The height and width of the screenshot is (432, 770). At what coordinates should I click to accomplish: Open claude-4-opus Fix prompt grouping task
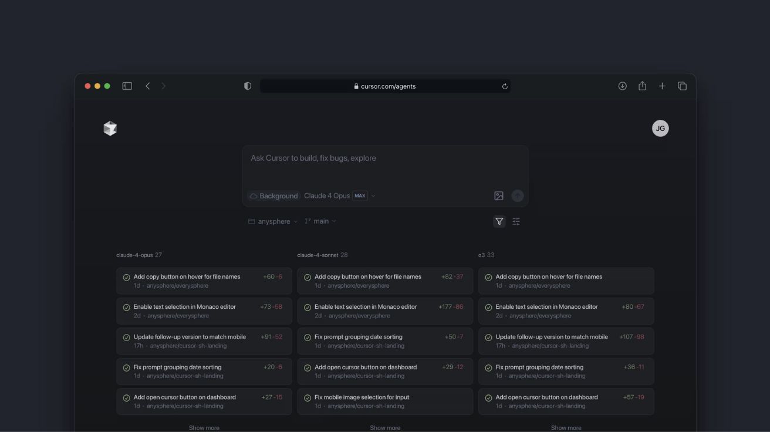click(x=204, y=372)
